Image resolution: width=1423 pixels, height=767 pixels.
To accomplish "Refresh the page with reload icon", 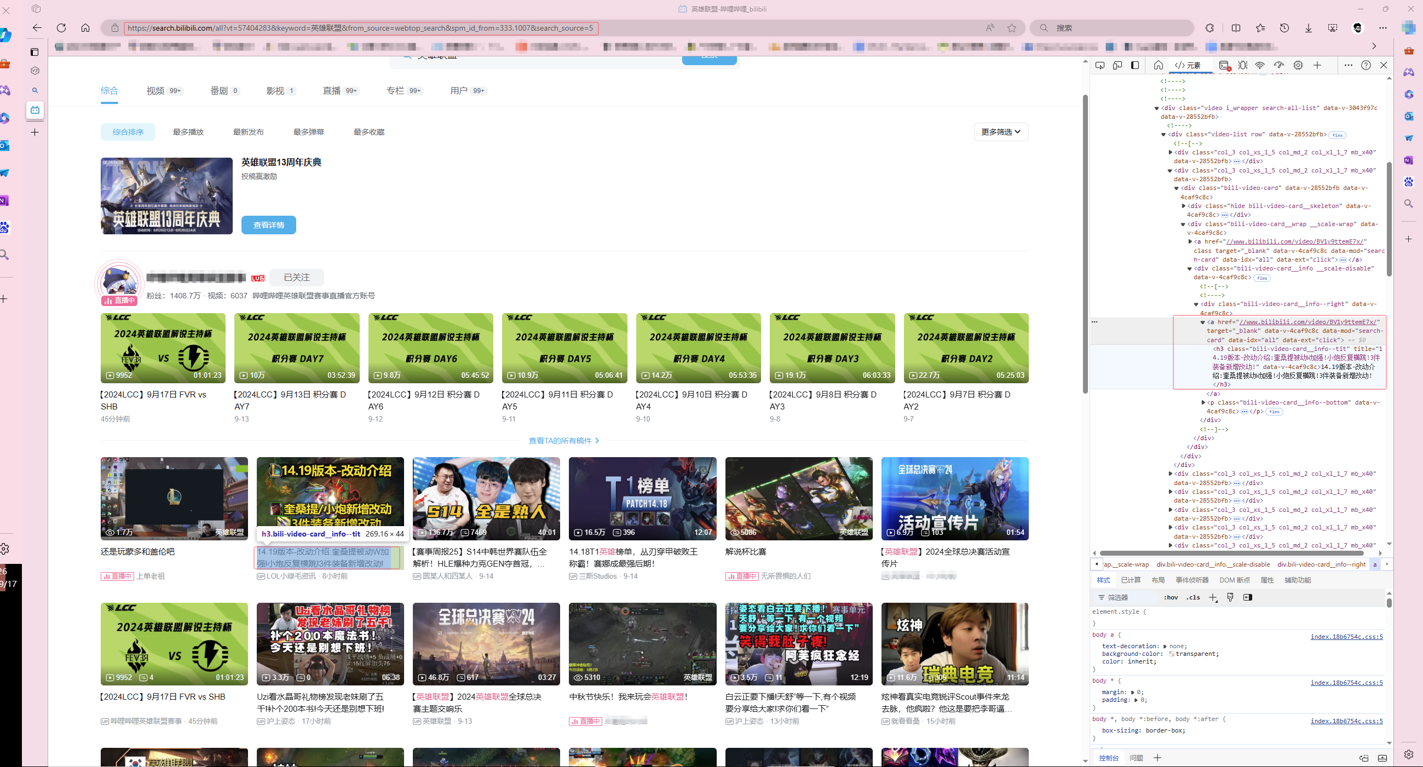I will click(61, 27).
